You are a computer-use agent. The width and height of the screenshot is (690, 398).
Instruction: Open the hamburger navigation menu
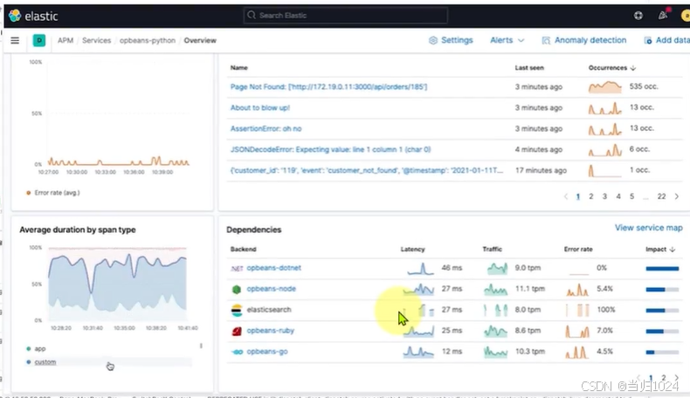(15, 40)
